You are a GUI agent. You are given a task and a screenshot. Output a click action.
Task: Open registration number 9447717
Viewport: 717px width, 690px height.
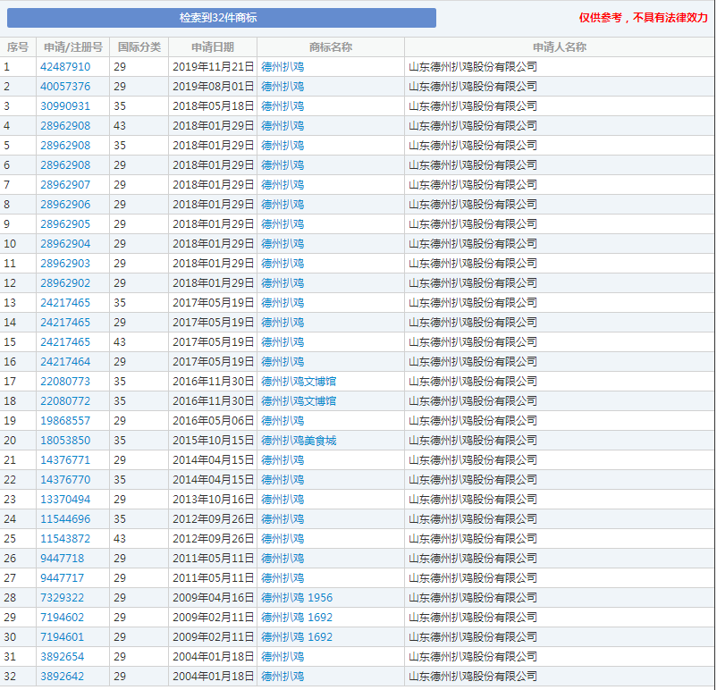[63, 578]
